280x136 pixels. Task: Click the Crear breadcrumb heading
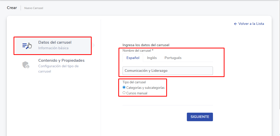12,8
